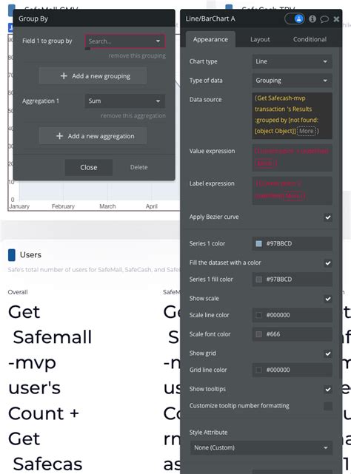Uncheck Apply Bezier curve
Viewport: 351px width, 474px height.
coord(328,217)
